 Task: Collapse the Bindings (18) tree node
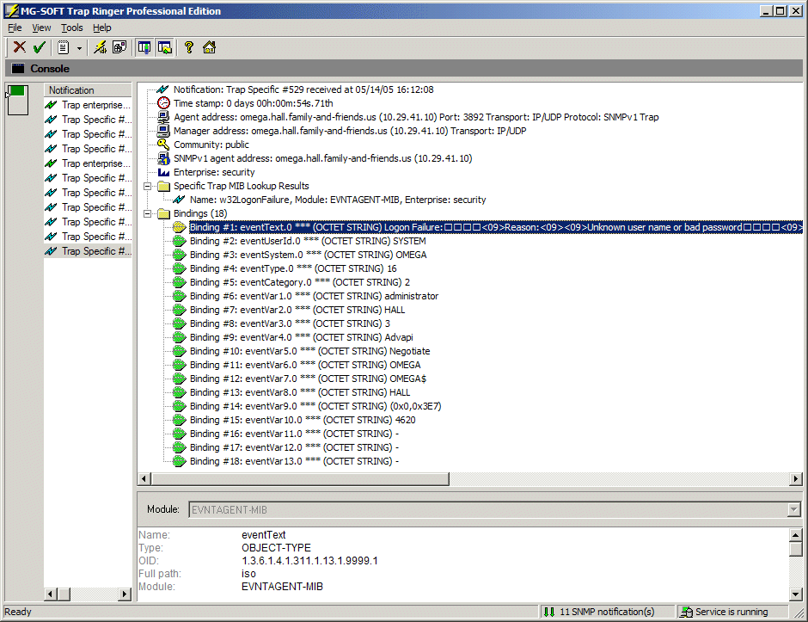click(149, 213)
